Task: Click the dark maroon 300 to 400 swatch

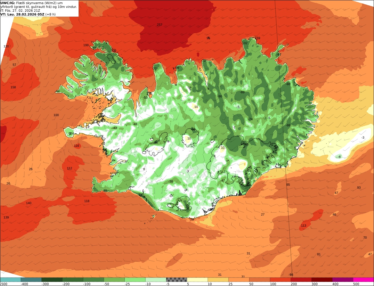Action: [x=322, y=280]
